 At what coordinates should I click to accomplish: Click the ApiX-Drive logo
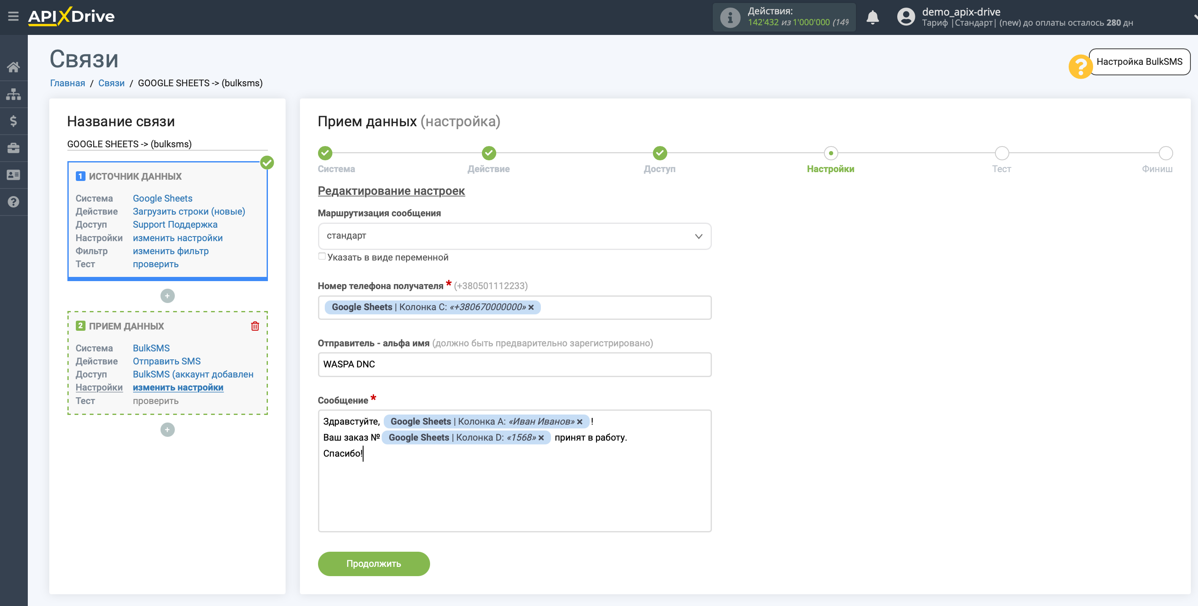point(71,17)
